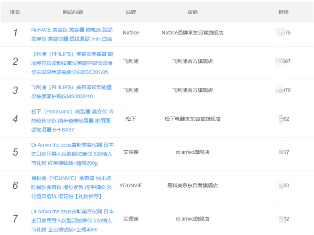314x235 pixels.
Task: Select the YDUNVIE brand cell
Action: point(131,186)
